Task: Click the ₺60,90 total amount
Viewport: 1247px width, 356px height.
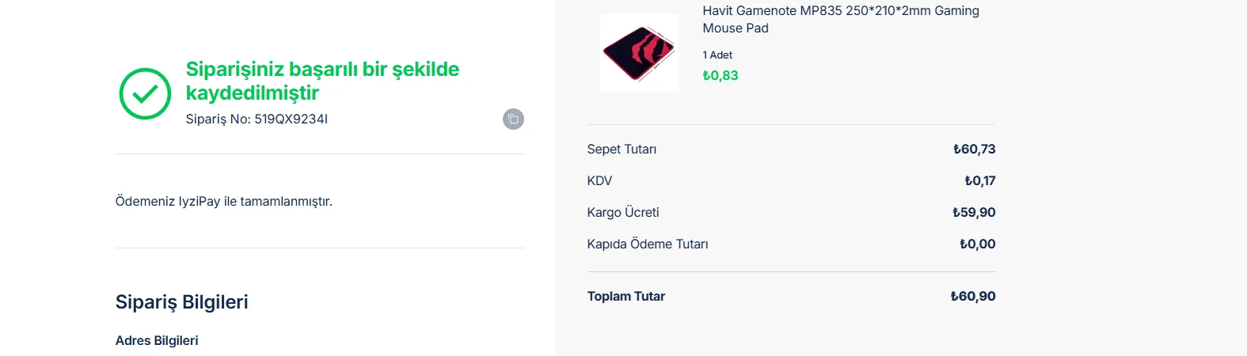Action: click(x=973, y=297)
